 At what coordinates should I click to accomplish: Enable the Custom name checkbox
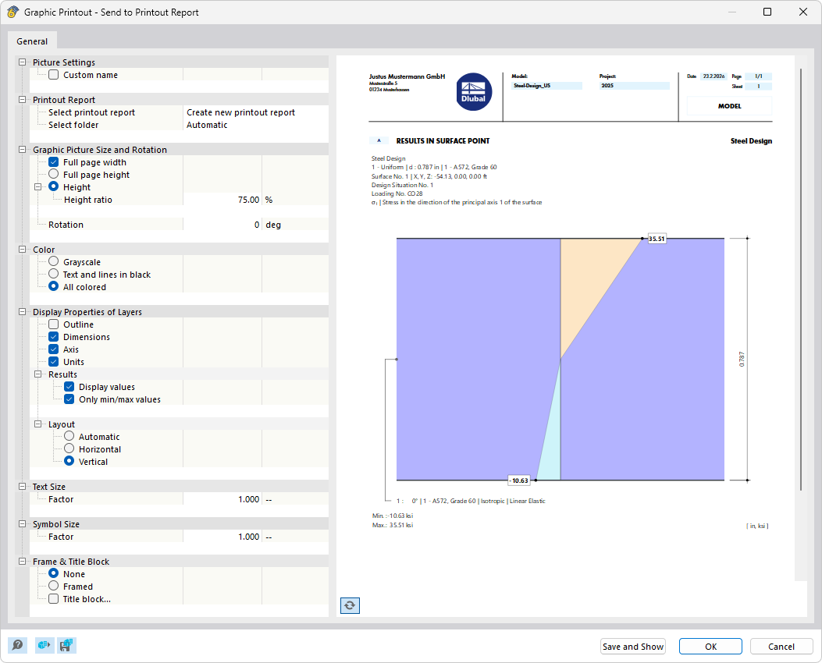pos(53,75)
